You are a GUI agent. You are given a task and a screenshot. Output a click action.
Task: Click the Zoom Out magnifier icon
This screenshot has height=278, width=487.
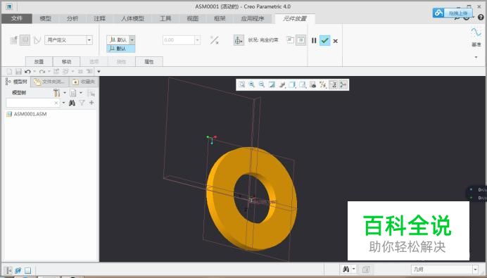point(262,84)
